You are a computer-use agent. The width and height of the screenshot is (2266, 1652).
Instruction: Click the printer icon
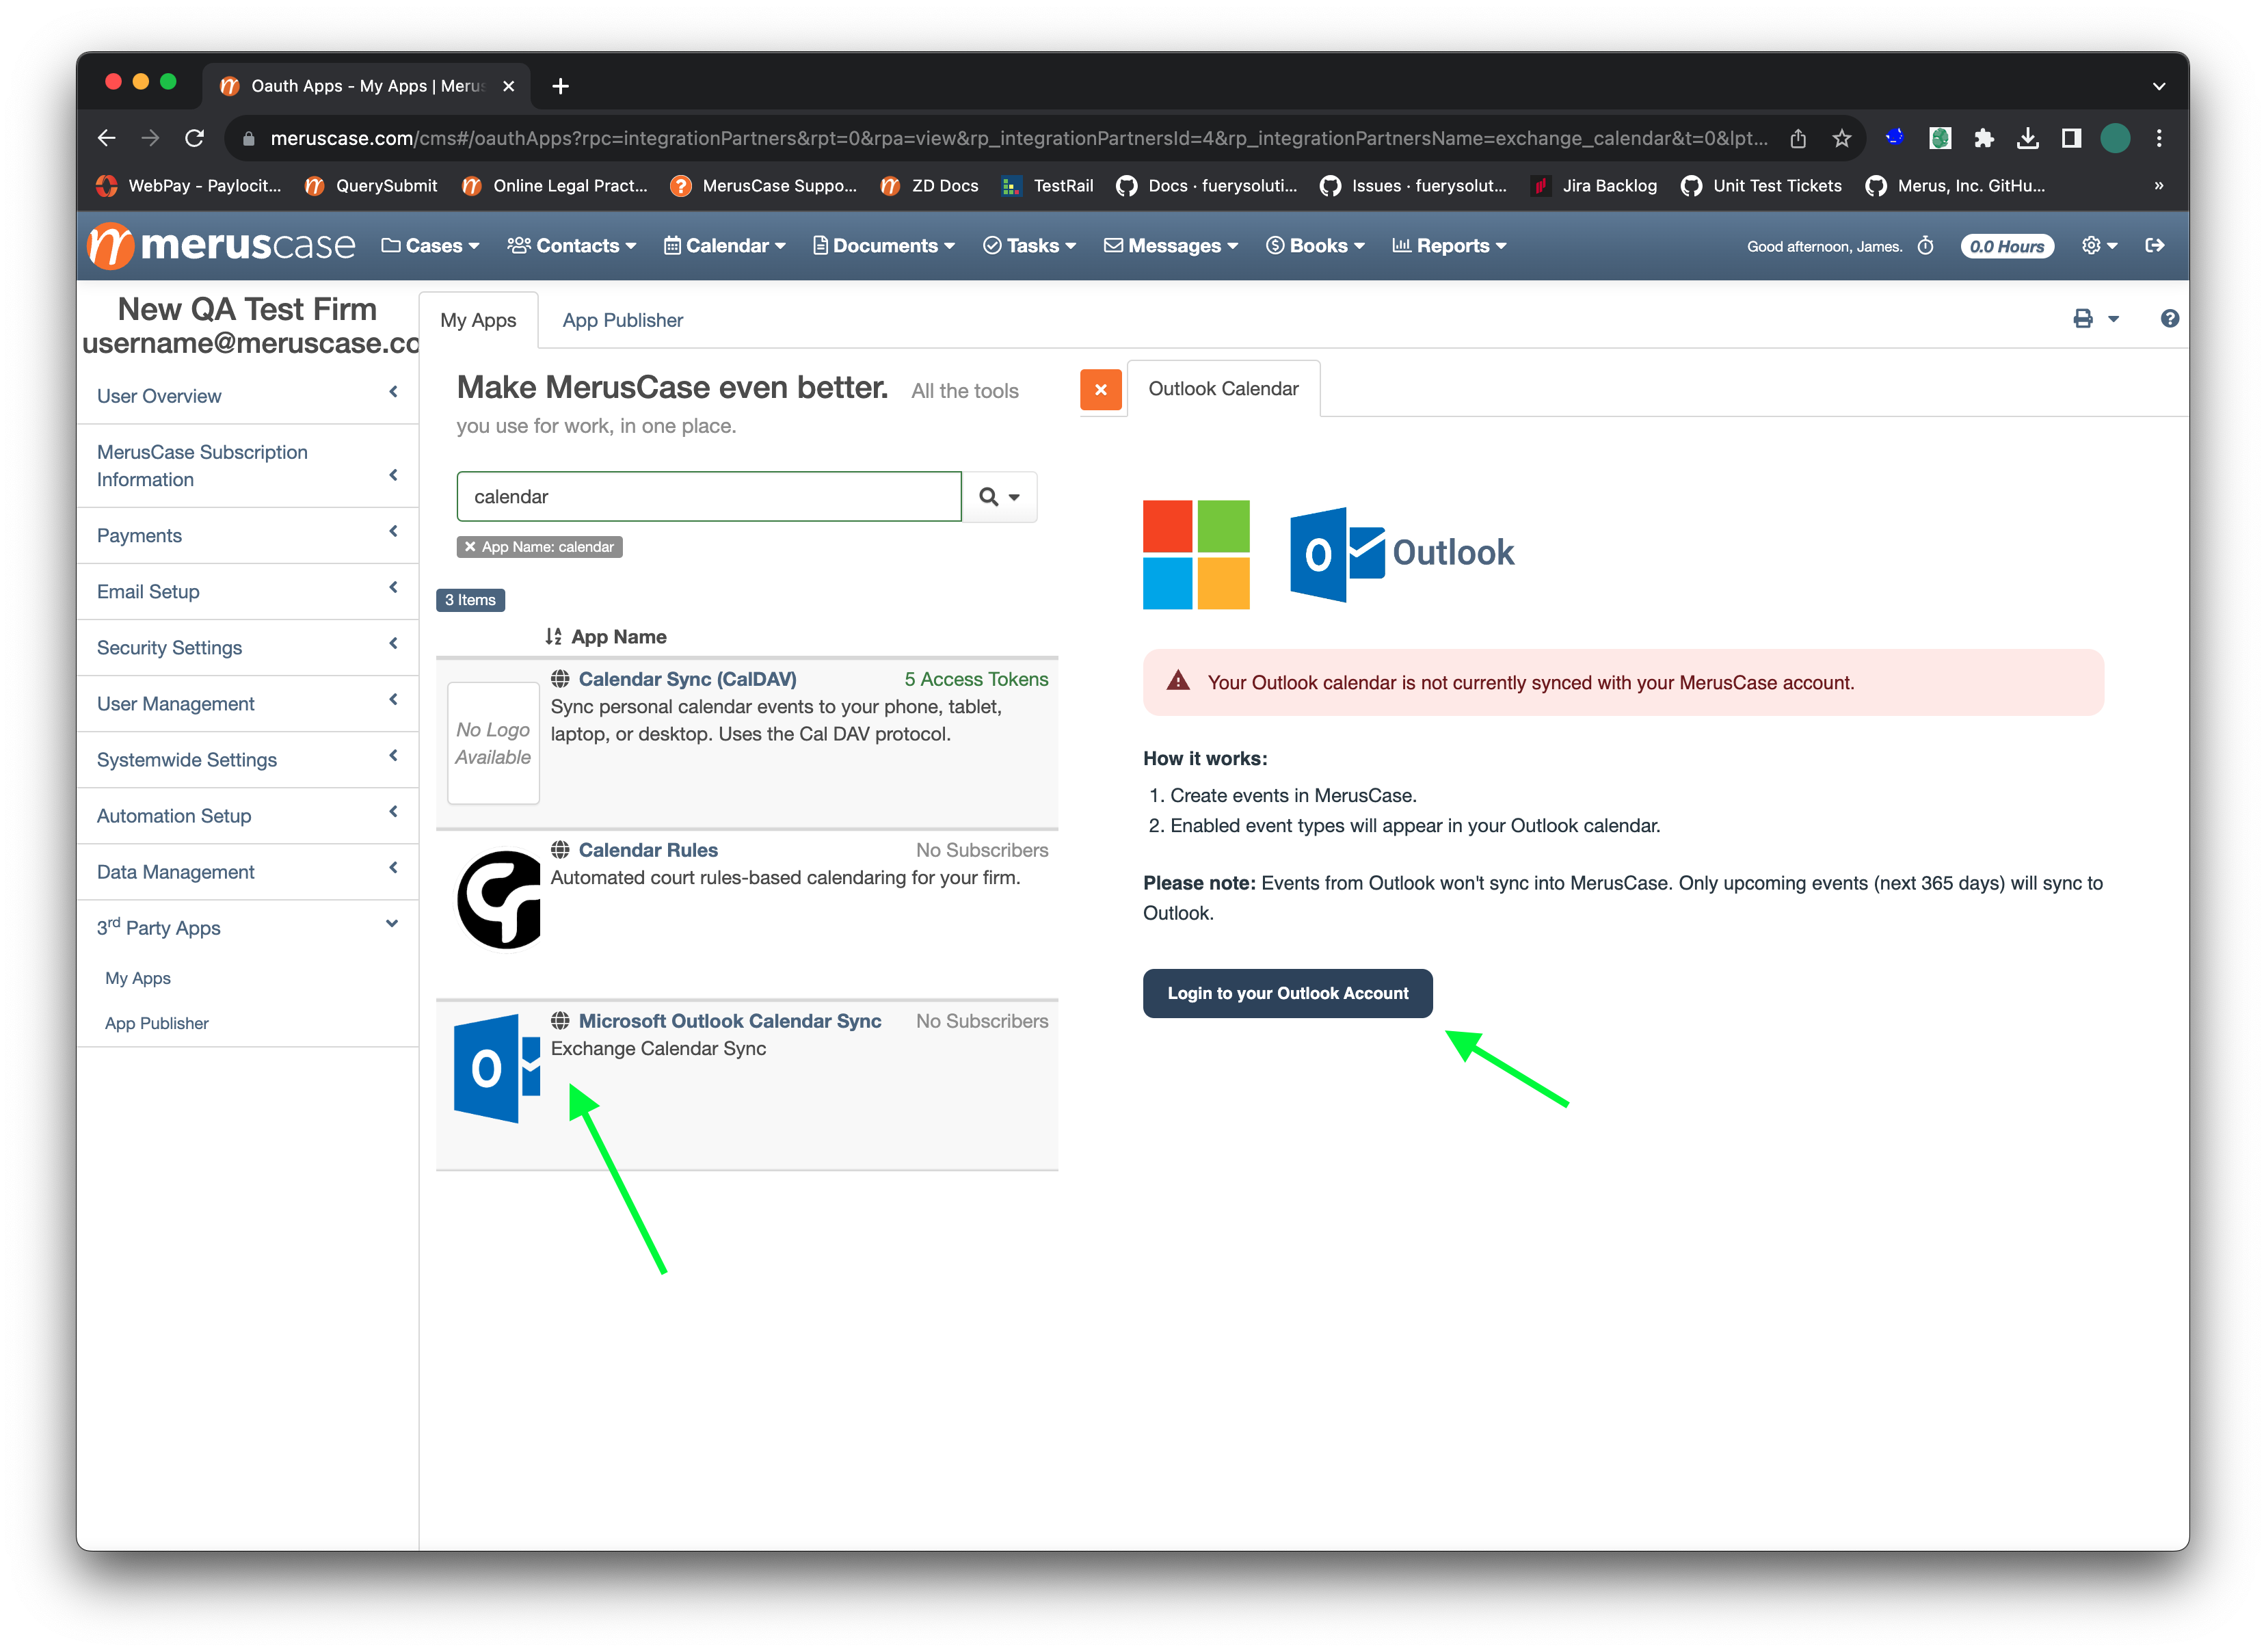(x=2083, y=318)
